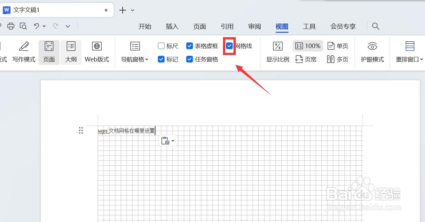425x222 pixels.
Task: Switch to the 页面 ribbon tab
Action: pos(200,26)
